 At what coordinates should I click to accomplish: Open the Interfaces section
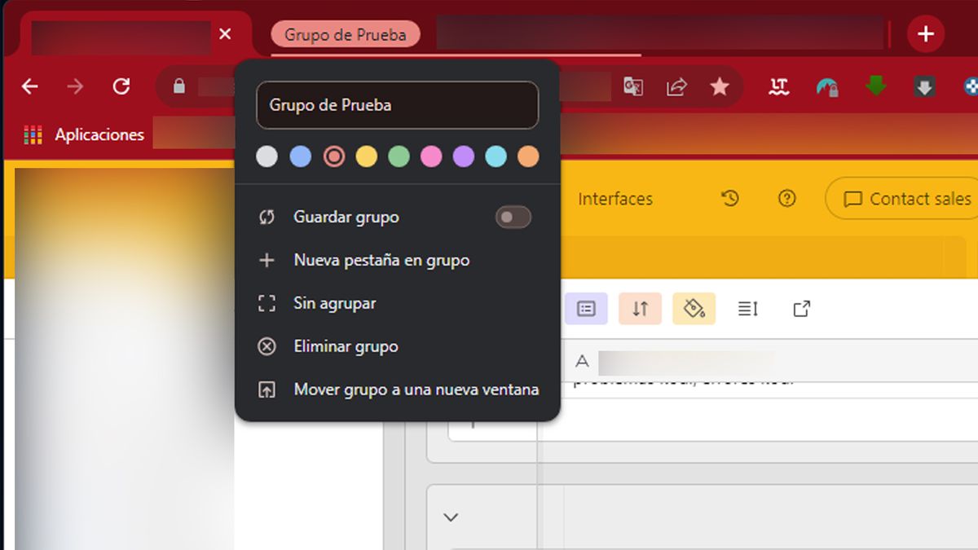(x=615, y=198)
